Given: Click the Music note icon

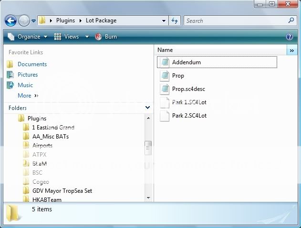Looking at the screenshot, I should pyautogui.click(x=10, y=85).
